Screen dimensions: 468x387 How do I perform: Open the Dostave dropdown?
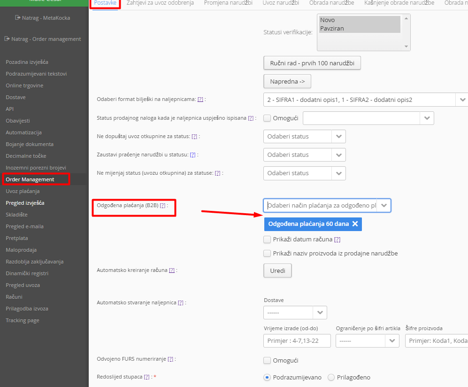320,313
